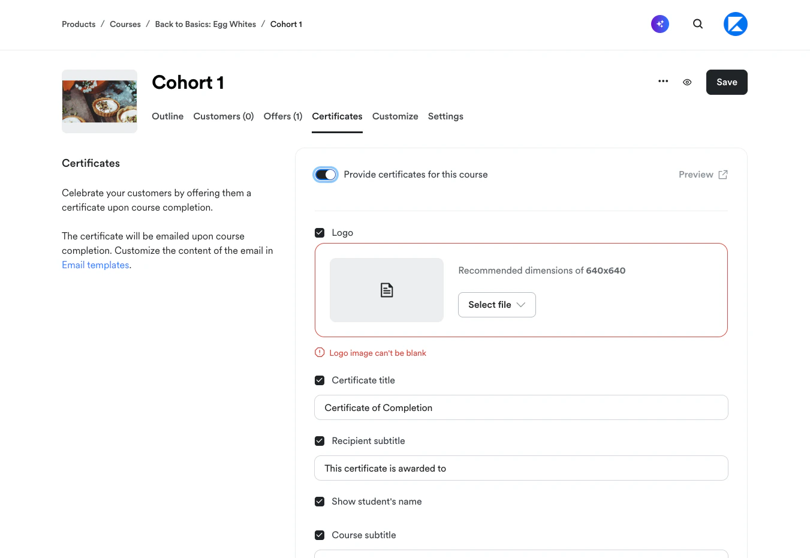This screenshot has height=558, width=810.
Task: Click the Cohort 1 course thumbnail image
Action: pos(100,101)
